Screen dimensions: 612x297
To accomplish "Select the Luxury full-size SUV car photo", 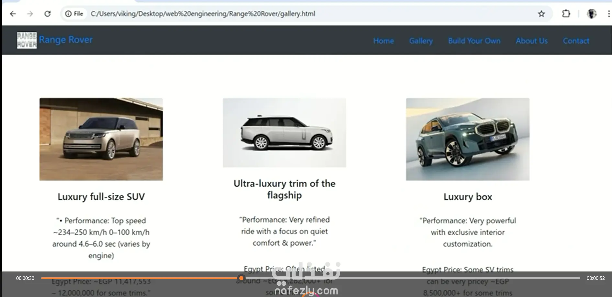I will [x=101, y=139].
